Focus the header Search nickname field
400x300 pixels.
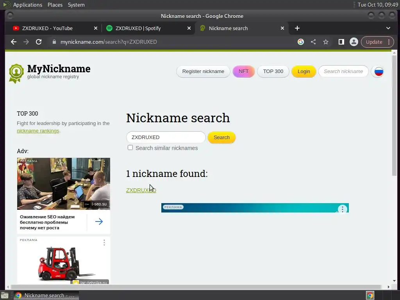343,71
